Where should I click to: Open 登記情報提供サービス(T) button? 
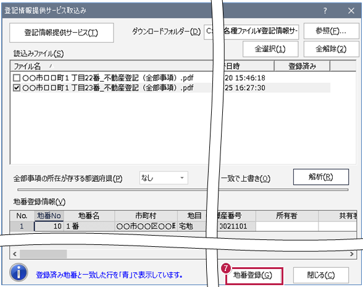click(x=62, y=33)
